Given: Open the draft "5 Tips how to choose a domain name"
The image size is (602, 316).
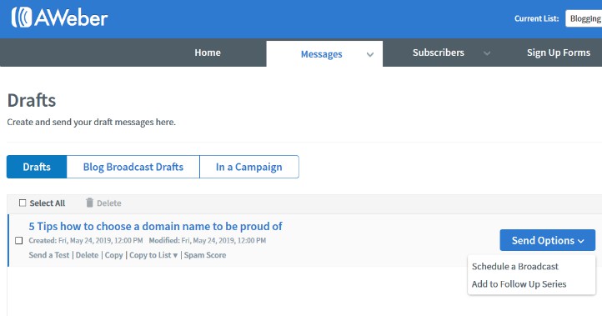Looking at the screenshot, I should [x=155, y=226].
